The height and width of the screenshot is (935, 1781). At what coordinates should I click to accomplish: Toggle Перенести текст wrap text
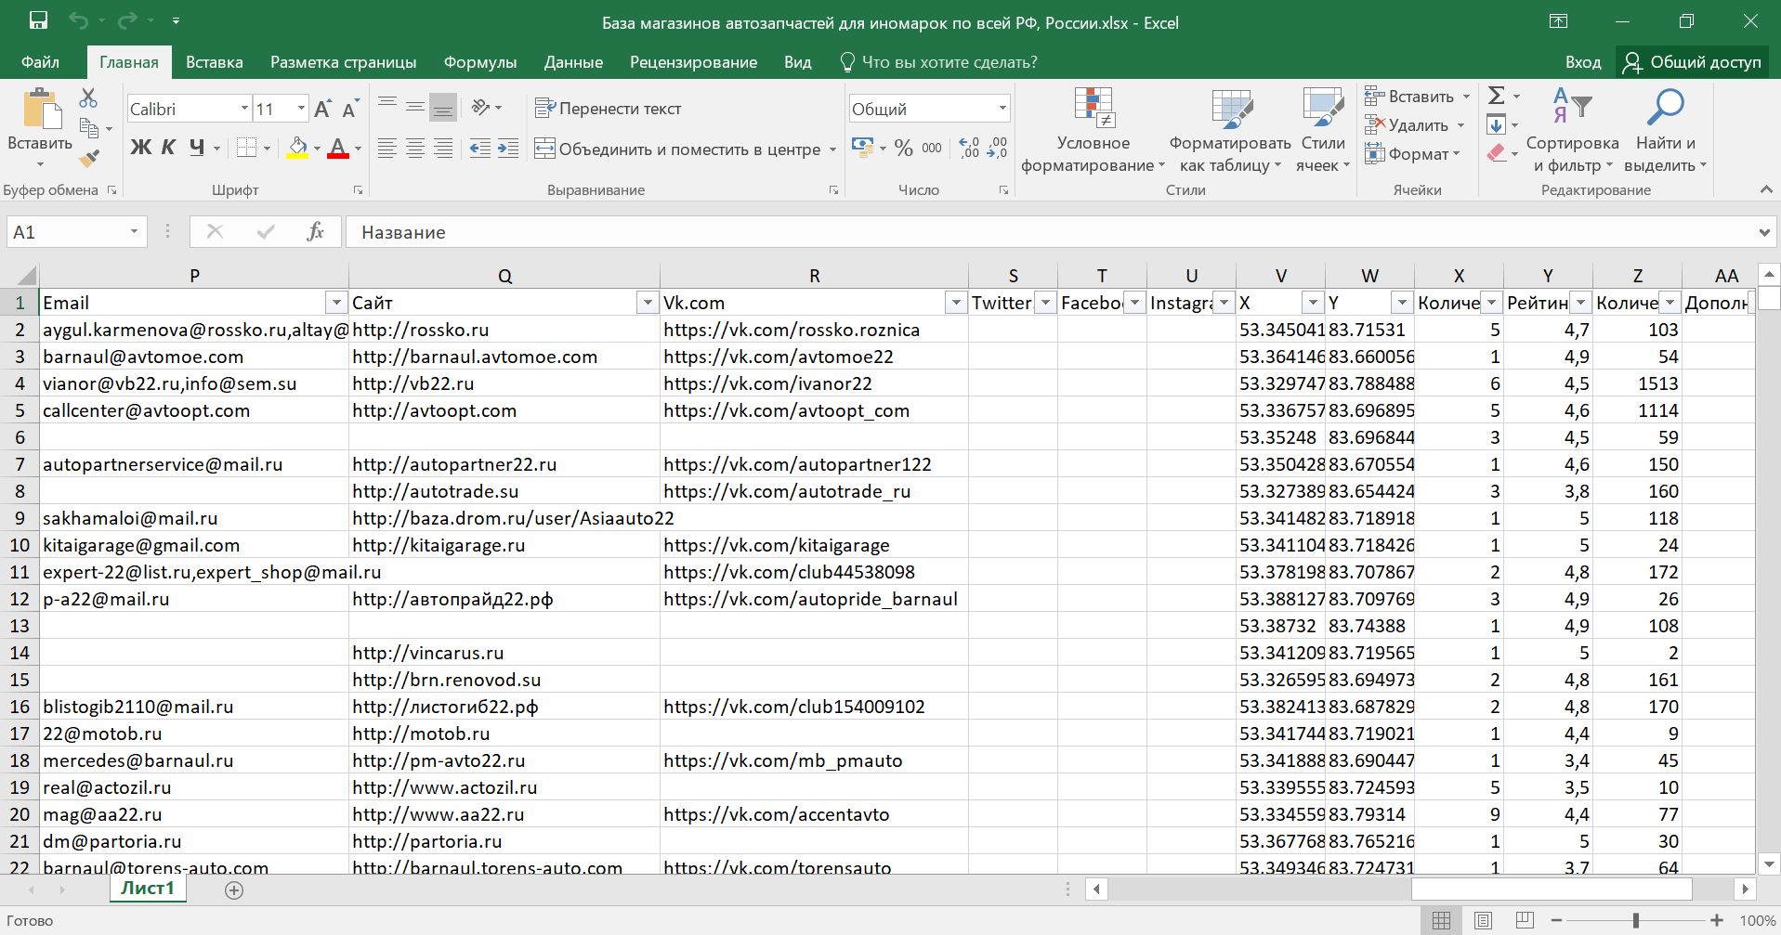(x=609, y=109)
